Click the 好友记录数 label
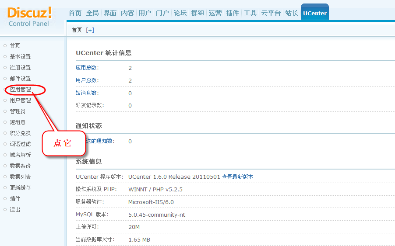 point(90,105)
